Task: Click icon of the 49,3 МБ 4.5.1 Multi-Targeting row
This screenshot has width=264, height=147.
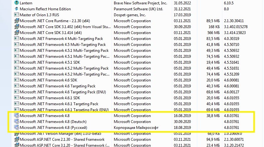Action: tap(17, 50)
